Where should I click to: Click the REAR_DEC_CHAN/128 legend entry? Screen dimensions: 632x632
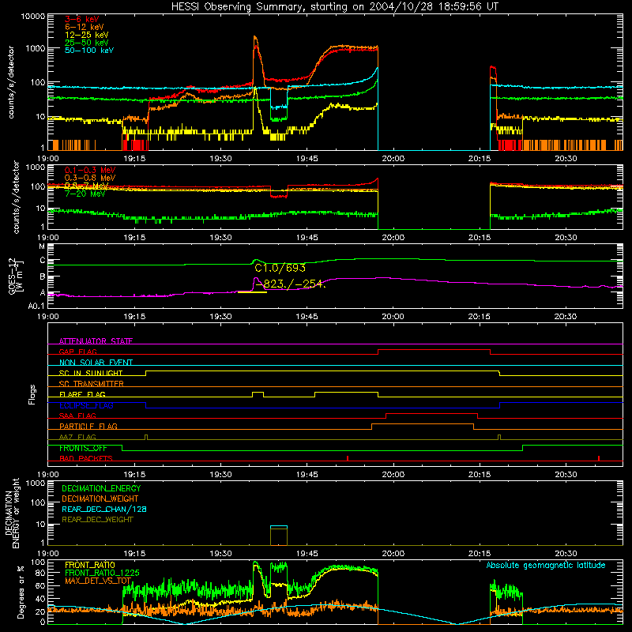(104, 509)
